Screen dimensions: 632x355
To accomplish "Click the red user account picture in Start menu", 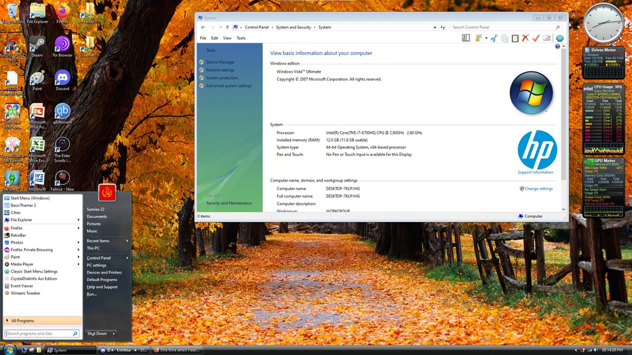I will click(x=107, y=192).
